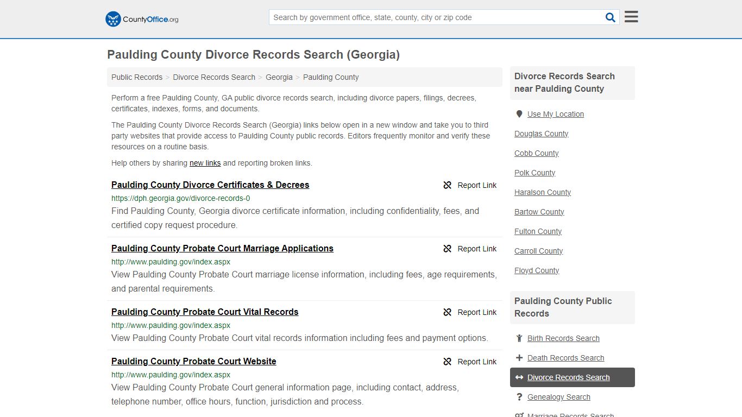Image resolution: width=742 pixels, height=417 pixels.
Task: Open Fulton County divorce records
Action: tap(538, 231)
